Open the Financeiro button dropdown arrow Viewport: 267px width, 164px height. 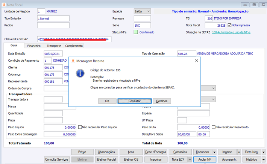tap(214, 152)
